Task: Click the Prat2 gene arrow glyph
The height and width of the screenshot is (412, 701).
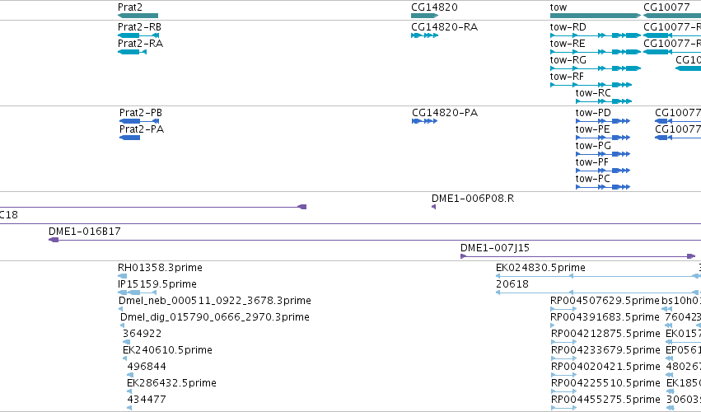Action: point(138,16)
